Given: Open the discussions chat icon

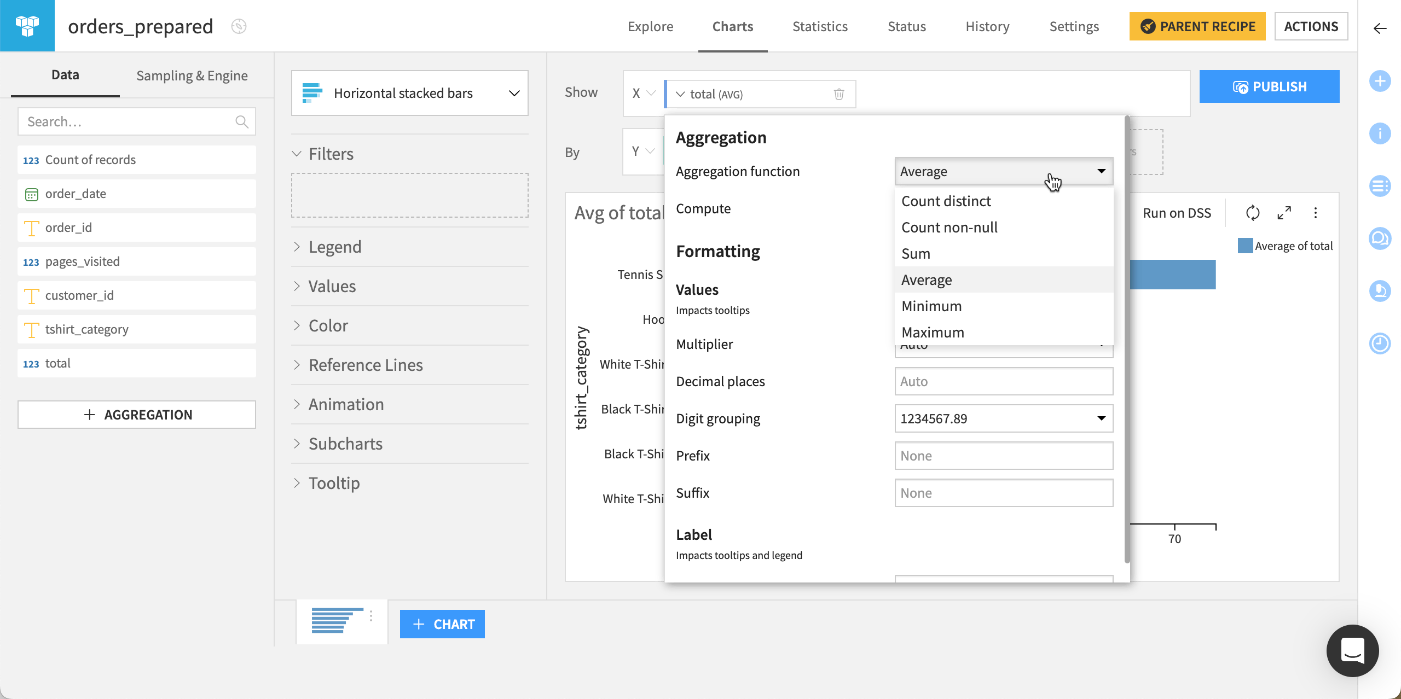Looking at the screenshot, I should click(1380, 238).
